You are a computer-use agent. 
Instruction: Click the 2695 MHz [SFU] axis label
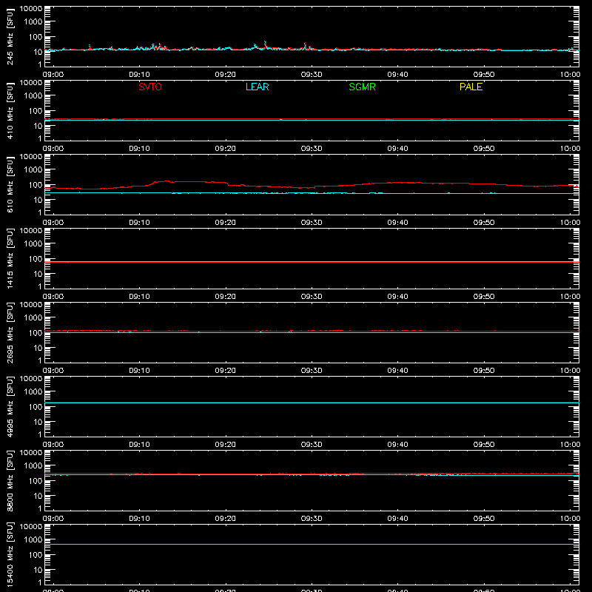(10, 332)
